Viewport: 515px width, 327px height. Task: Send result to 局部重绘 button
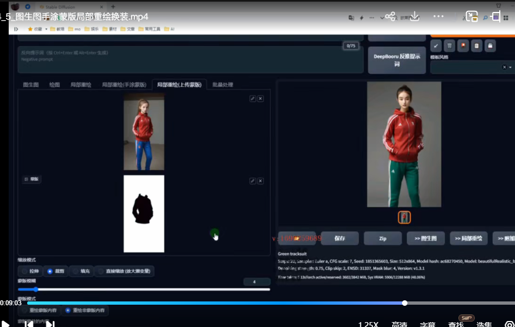coord(469,238)
